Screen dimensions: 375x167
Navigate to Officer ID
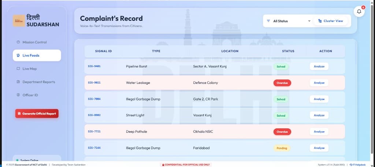37,95
